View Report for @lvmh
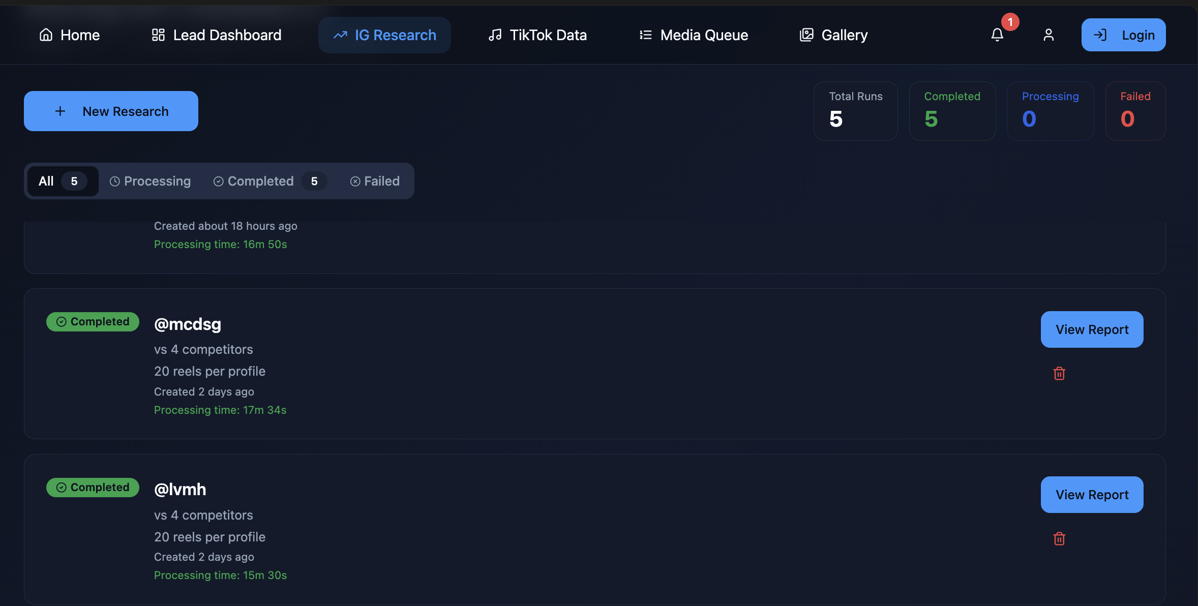Image resolution: width=1198 pixels, height=606 pixels. pyautogui.click(x=1092, y=494)
